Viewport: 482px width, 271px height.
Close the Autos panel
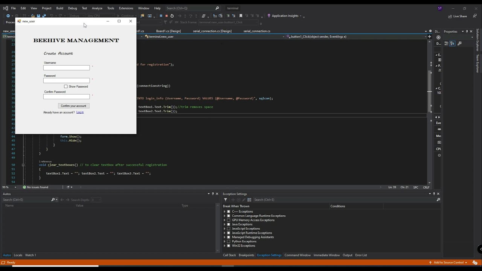(x=217, y=194)
